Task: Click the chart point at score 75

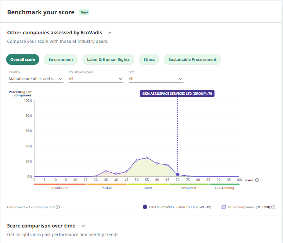Action: pyautogui.click(x=188, y=176)
